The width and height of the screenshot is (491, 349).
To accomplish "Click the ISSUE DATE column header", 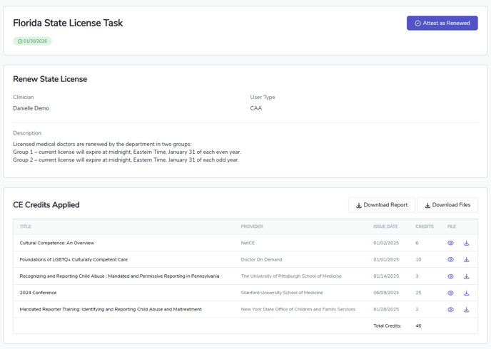I will pyautogui.click(x=385, y=226).
